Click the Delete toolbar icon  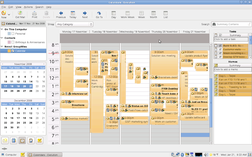pyautogui.click(x=46, y=14)
